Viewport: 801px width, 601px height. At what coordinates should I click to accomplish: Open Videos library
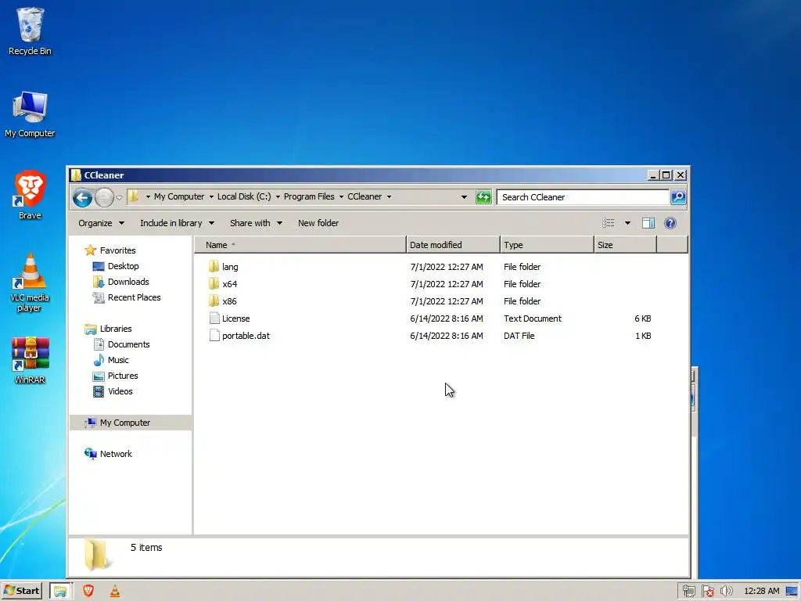click(120, 391)
